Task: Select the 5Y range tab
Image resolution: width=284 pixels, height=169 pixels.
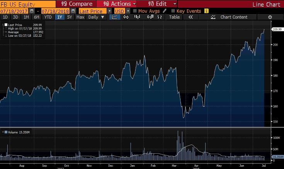Action: (x=70, y=17)
